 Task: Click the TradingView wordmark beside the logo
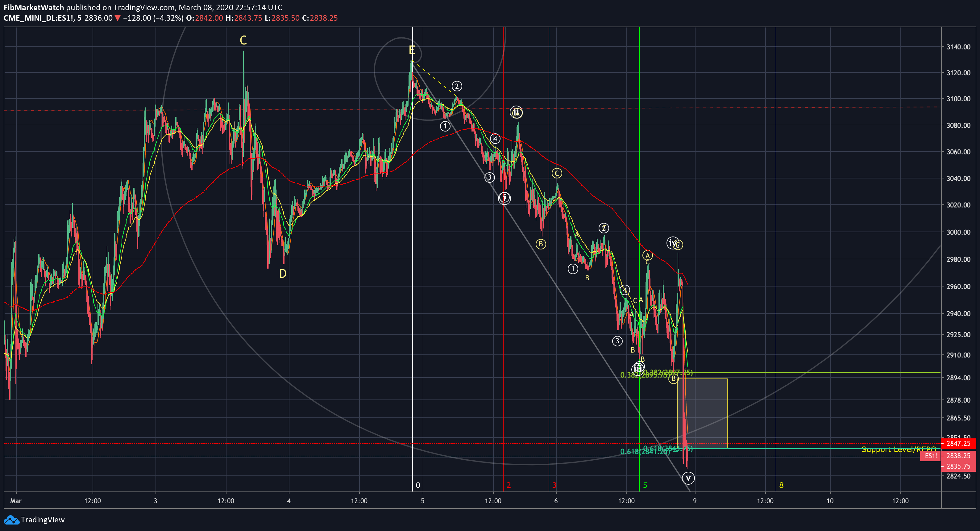tap(43, 520)
